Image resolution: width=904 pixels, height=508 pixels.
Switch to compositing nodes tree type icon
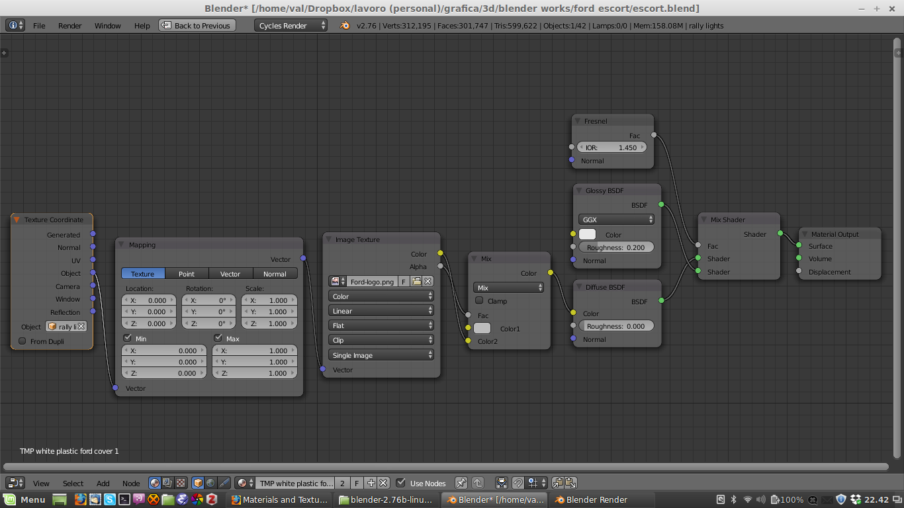click(x=166, y=483)
